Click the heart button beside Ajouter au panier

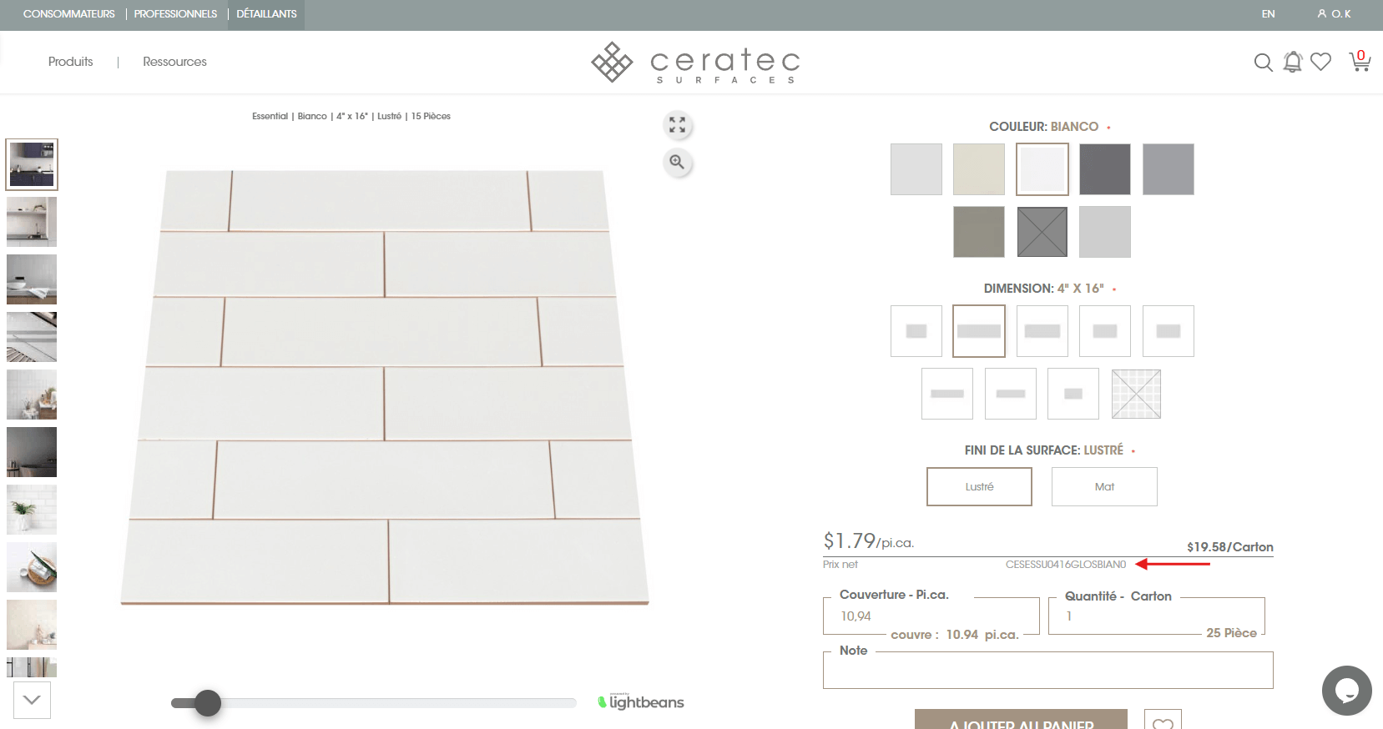[1163, 721]
